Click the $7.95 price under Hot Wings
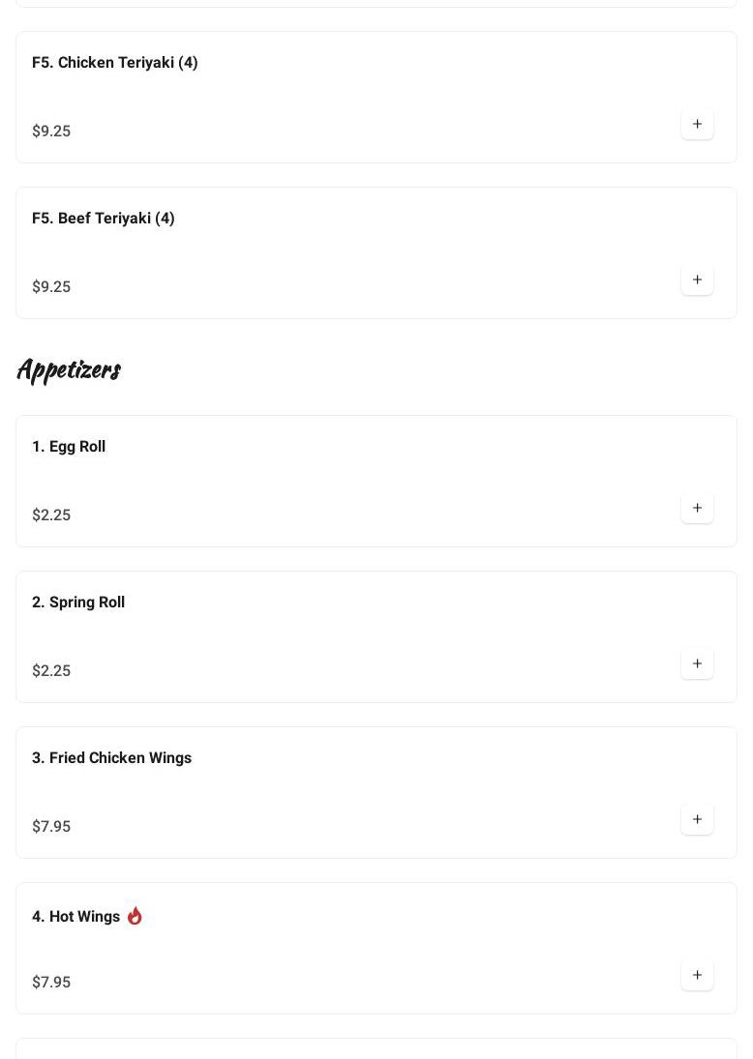Screen dimensions: 753x1059 [51, 983]
